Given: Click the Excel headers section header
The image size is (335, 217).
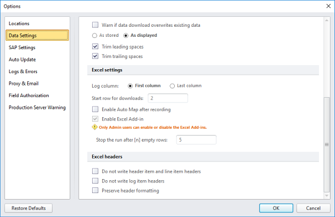Looking at the screenshot, I should pos(203,157).
